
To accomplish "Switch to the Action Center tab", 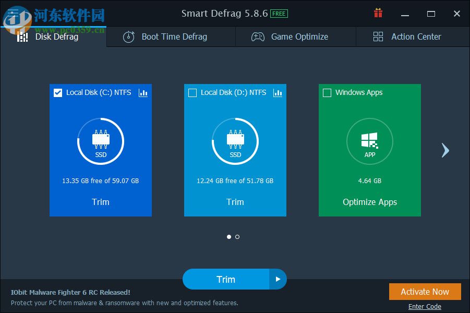I will point(416,37).
